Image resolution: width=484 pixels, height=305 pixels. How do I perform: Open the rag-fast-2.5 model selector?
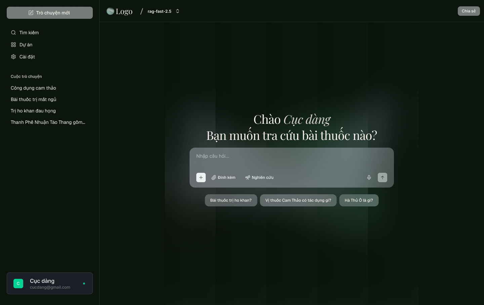(160, 11)
